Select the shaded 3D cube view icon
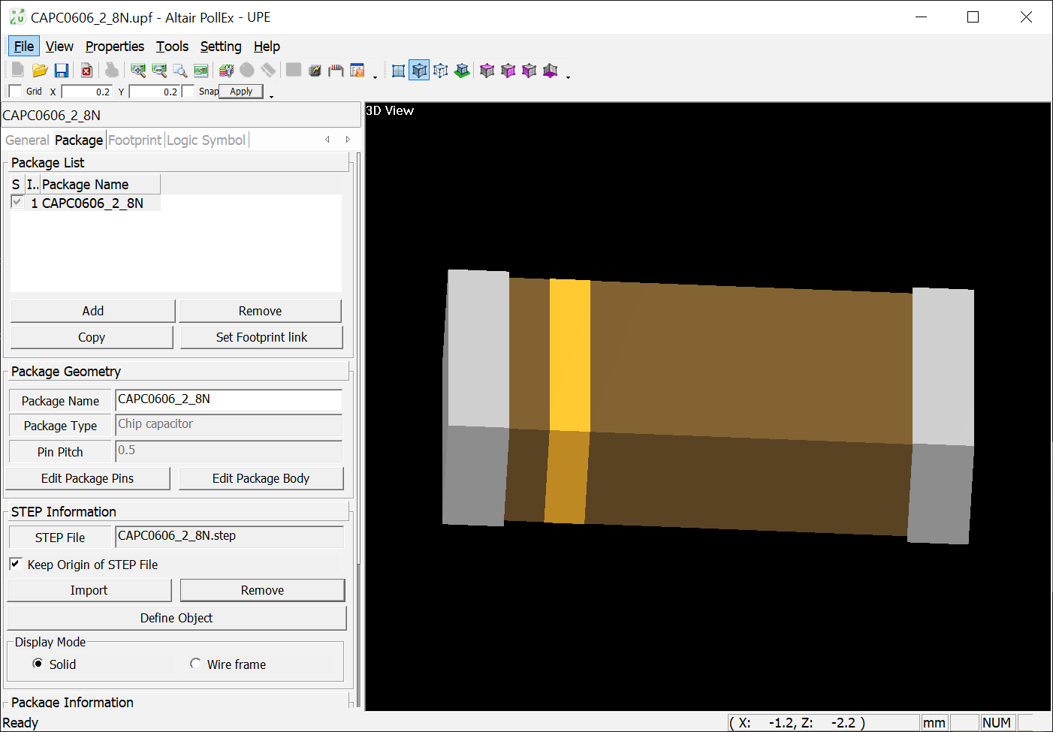 pyautogui.click(x=420, y=70)
